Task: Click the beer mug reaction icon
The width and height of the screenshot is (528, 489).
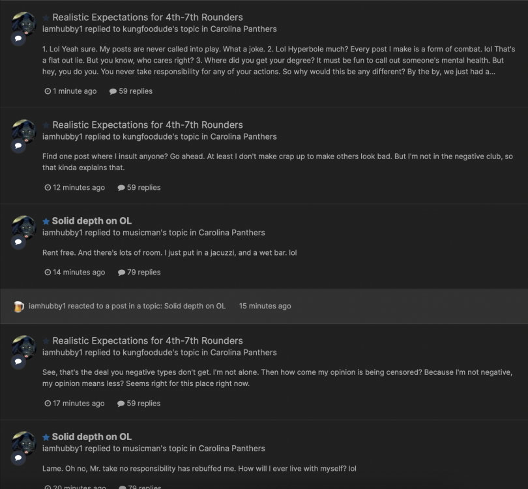Action: [x=18, y=306]
